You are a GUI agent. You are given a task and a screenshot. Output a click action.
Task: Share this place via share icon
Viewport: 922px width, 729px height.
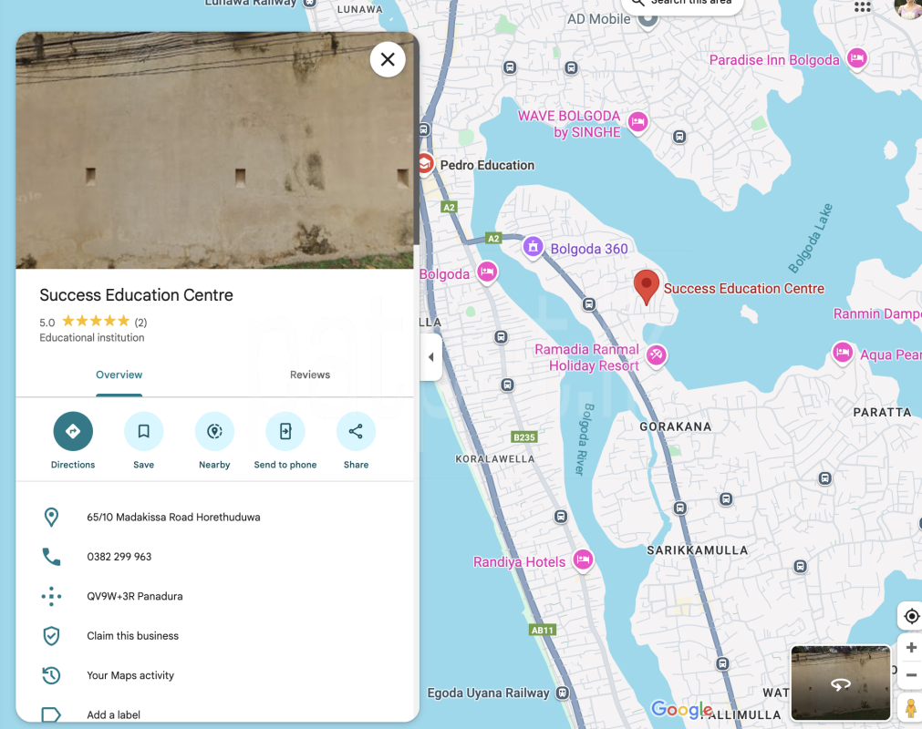356,431
